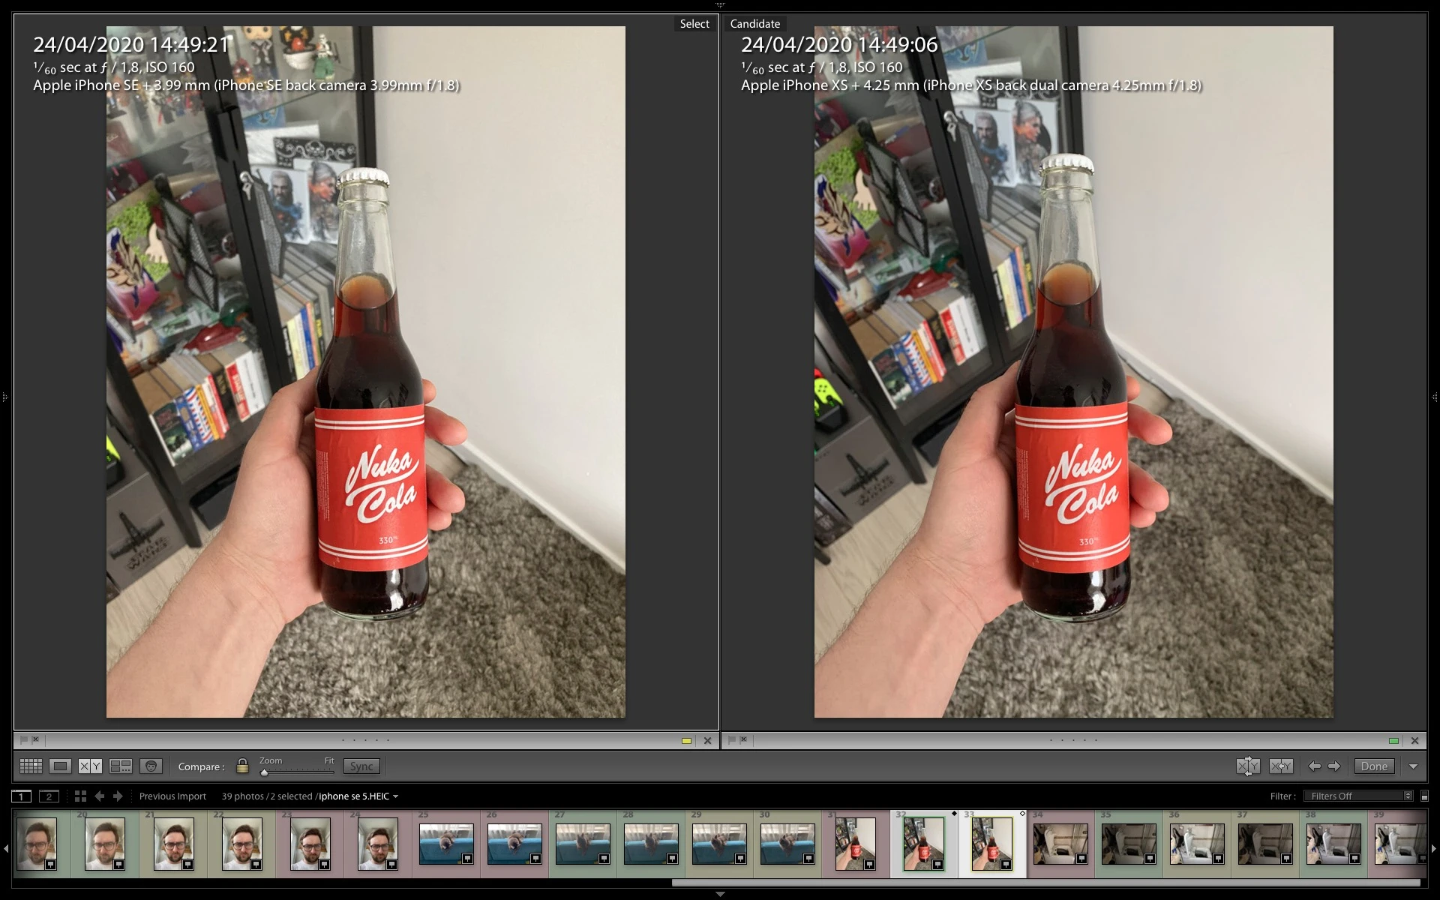The width and height of the screenshot is (1440, 900).
Task: Toggle filter switch at filmstrip right
Action: pyautogui.click(x=1424, y=796)
